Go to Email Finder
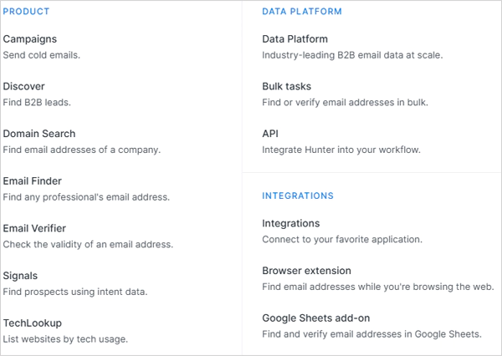Image resolution: width=502 pixels, height=356 pixels. pyautogui.click(x=32, y=181)
